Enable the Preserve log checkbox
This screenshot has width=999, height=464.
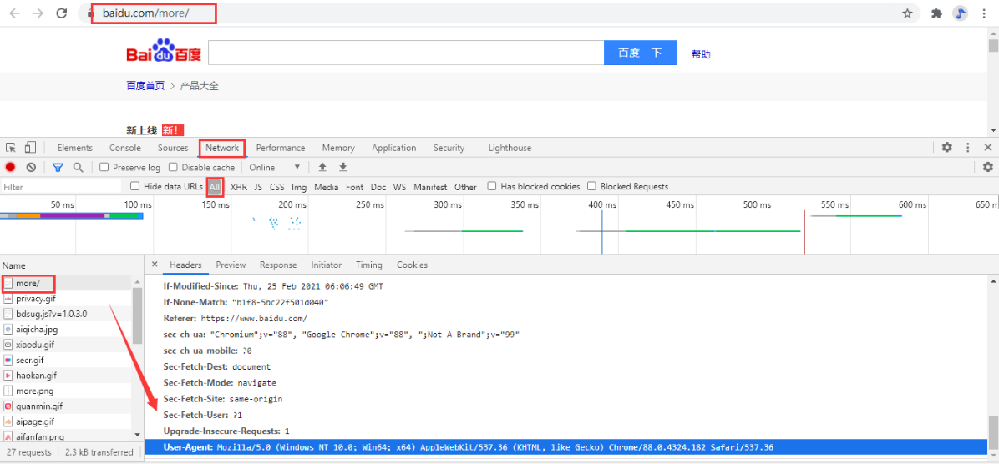(104, 168)
